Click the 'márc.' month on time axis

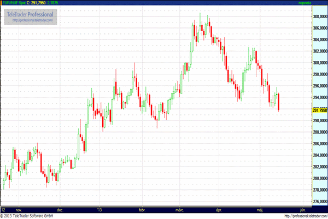pyautogui.click(x=180, y=210)
